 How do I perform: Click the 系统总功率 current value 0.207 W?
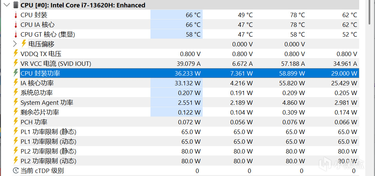[190, 93]
